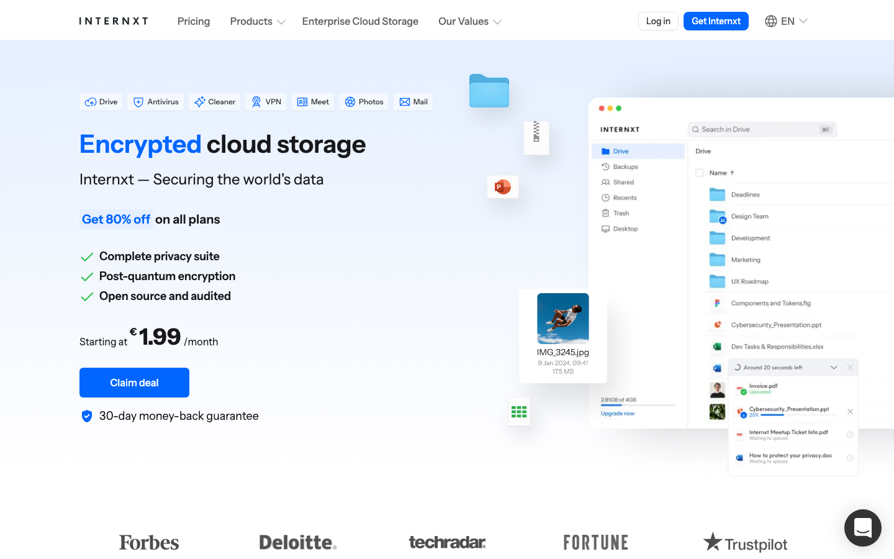This screenshot has width=894, height=559.
Task: Click the Upgrade now link
Action: pos(618,414)
